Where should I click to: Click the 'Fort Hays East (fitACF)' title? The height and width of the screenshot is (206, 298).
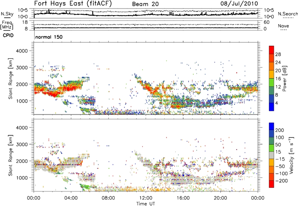tap(73, 4)
